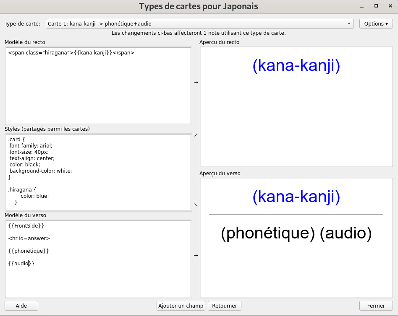Click the horizontal divider line in verso preview
The image size is (398, 316).
(296, 215)
